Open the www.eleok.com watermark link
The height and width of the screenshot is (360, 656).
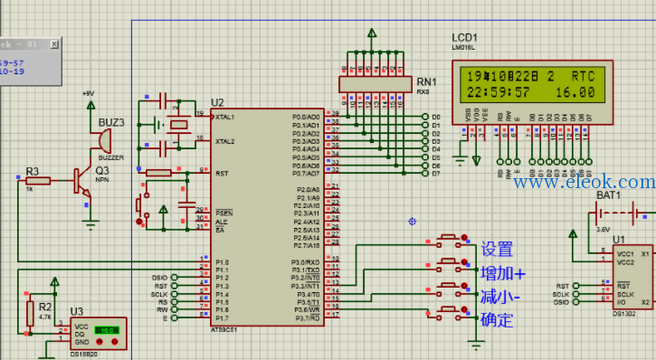(585, 182)
